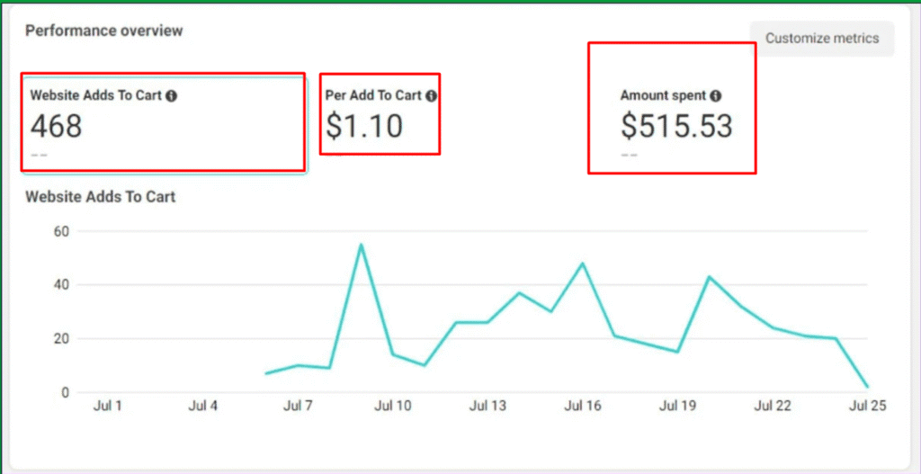The image size is (921, 474).
Task: Choose the Jul 22 date on the x-axis
Action: click(772, 407)
